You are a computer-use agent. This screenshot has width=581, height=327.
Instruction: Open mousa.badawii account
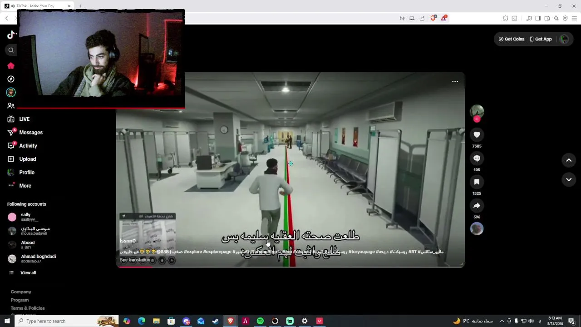pos(29,231)
